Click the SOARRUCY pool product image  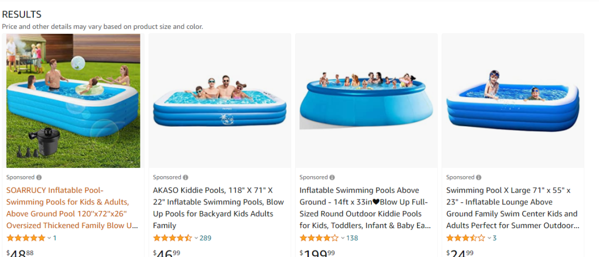pyautogui.click(x=73, y=101)
